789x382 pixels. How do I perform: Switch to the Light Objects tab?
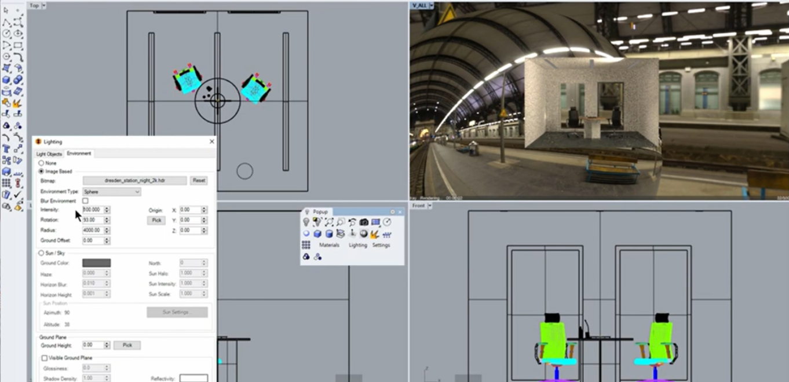(49, 154)
